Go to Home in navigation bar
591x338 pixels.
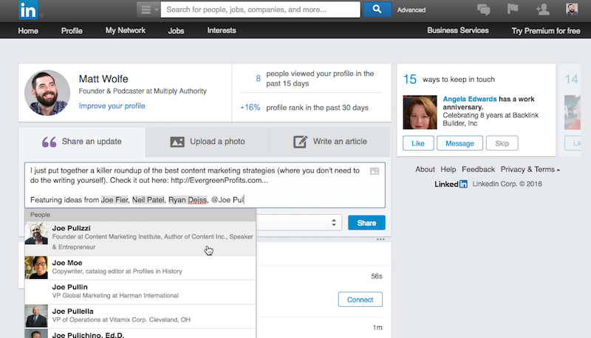point(28,31)
